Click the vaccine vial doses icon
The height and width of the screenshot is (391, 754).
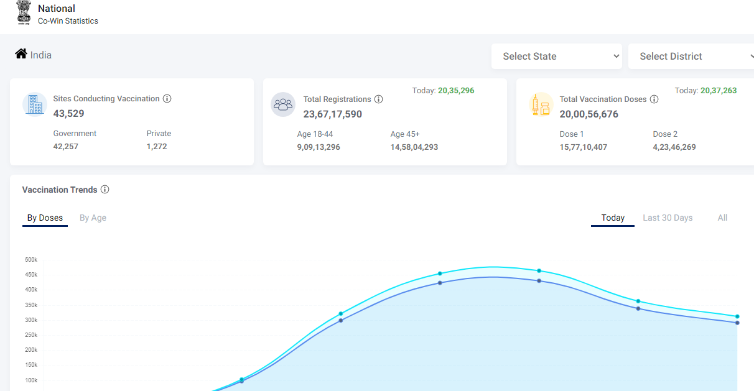(541, 104)
